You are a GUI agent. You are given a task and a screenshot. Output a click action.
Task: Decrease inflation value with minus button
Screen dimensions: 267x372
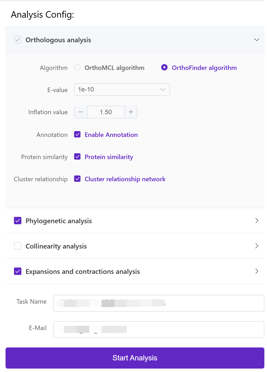(x=81, y=112)
